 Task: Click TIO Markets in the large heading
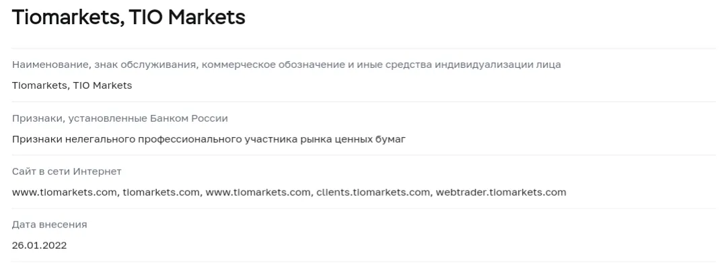click(187, 17)
